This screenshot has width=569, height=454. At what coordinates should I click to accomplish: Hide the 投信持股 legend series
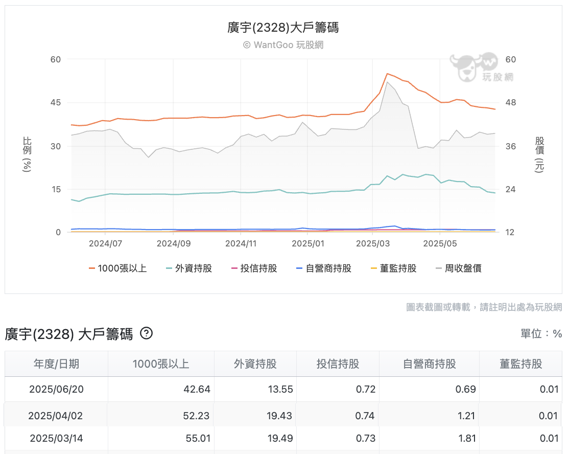pyautogui.click(x=254, y=268)
